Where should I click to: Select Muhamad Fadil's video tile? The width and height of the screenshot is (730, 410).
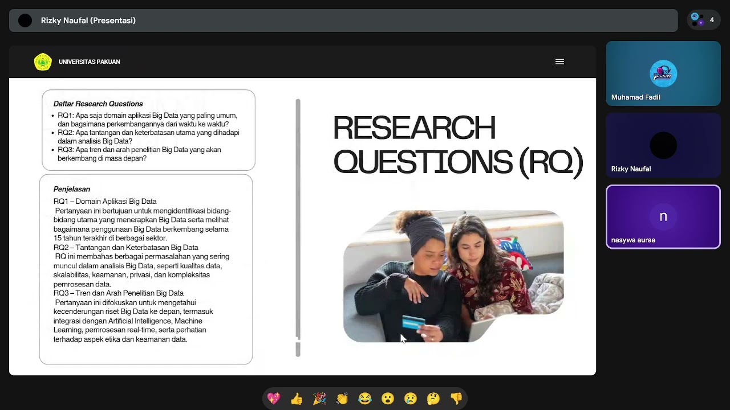(x=663, y=73)
